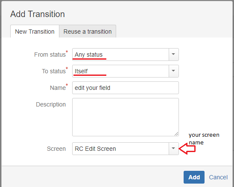Open the Screen dropdown arrow
The image size is (234, 187).
click(173, 148)
